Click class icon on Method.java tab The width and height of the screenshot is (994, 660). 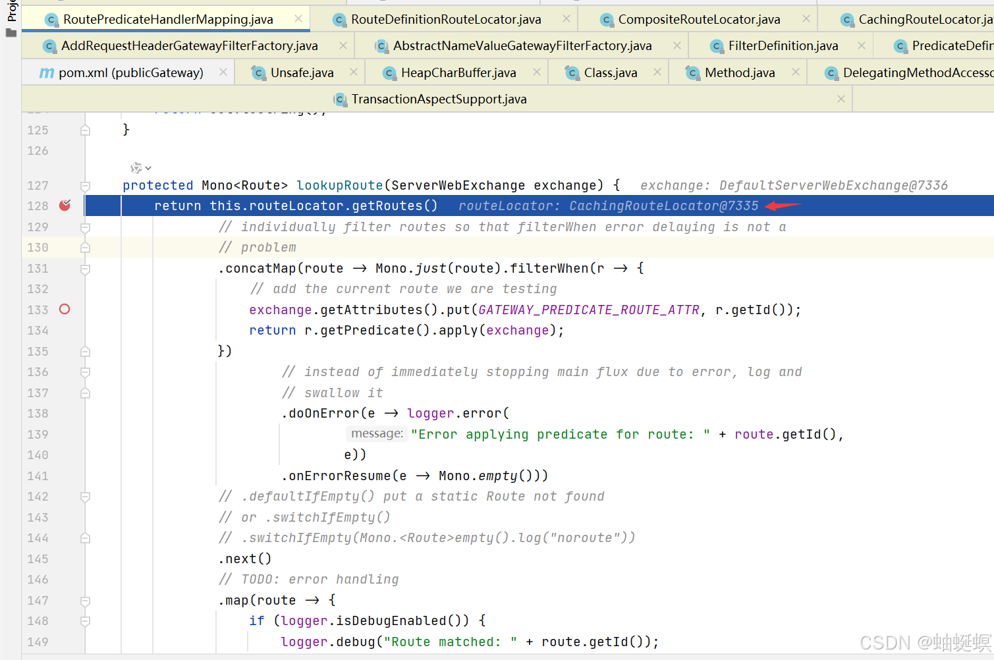(692, 72)
